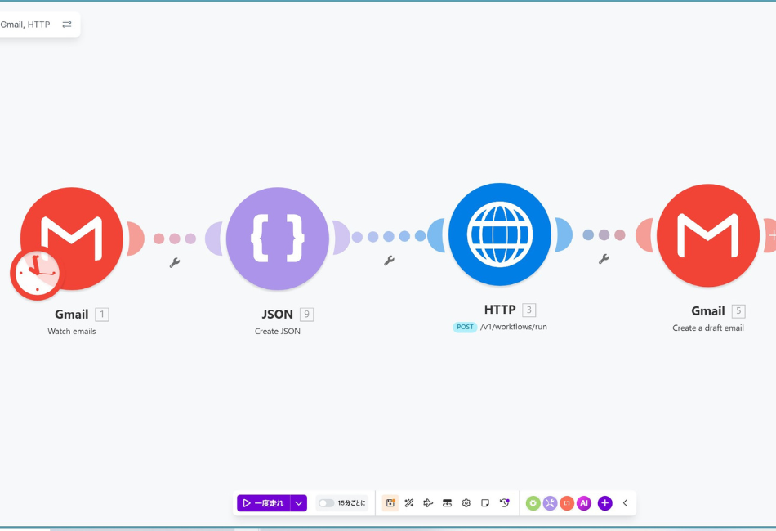The height and width of the screenshot is (531, 776).
Task: Click the /v1/workflows/run path text
Action: pyautogui.click(x=514, y=327)
